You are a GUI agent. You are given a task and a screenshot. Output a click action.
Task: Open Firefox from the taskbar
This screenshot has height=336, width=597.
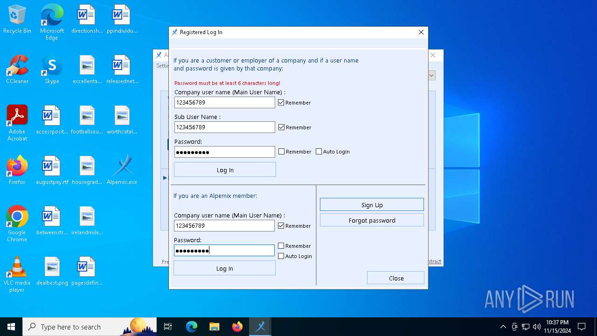237,327
